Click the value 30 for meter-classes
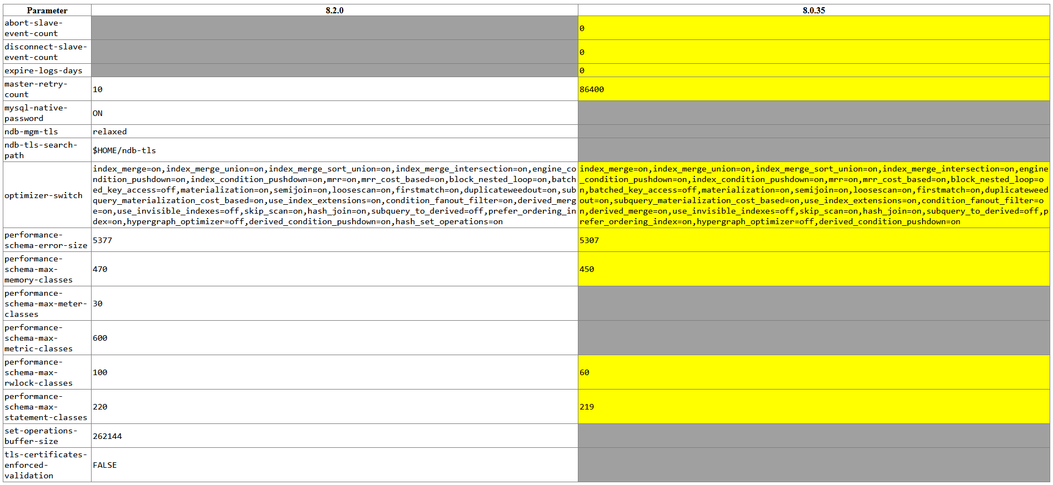The height and width of the screenshot is (485, 1053). pyautogui.click(x=98, y=304)
